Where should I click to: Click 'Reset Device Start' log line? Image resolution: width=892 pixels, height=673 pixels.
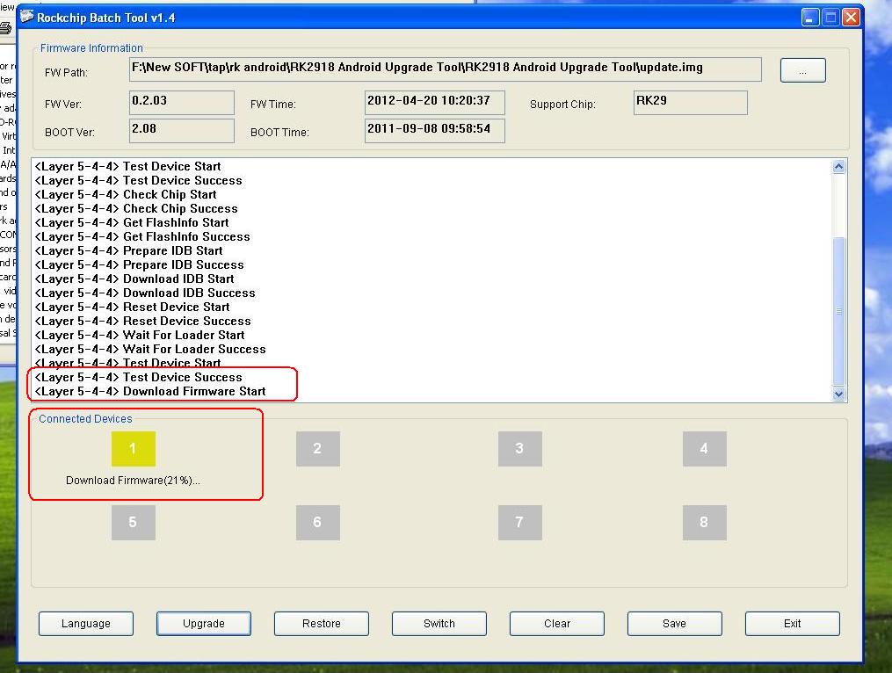132,307
